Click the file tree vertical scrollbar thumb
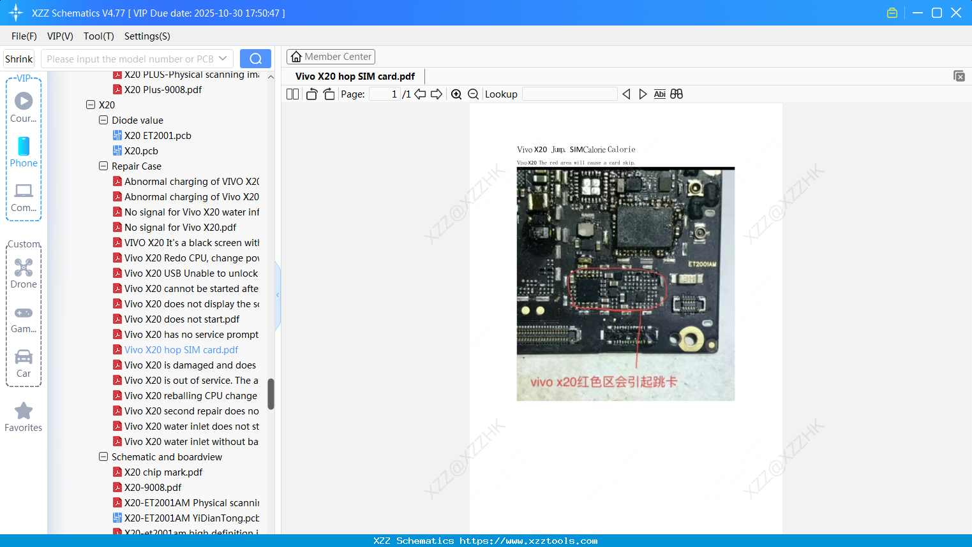 coord(271,394)
